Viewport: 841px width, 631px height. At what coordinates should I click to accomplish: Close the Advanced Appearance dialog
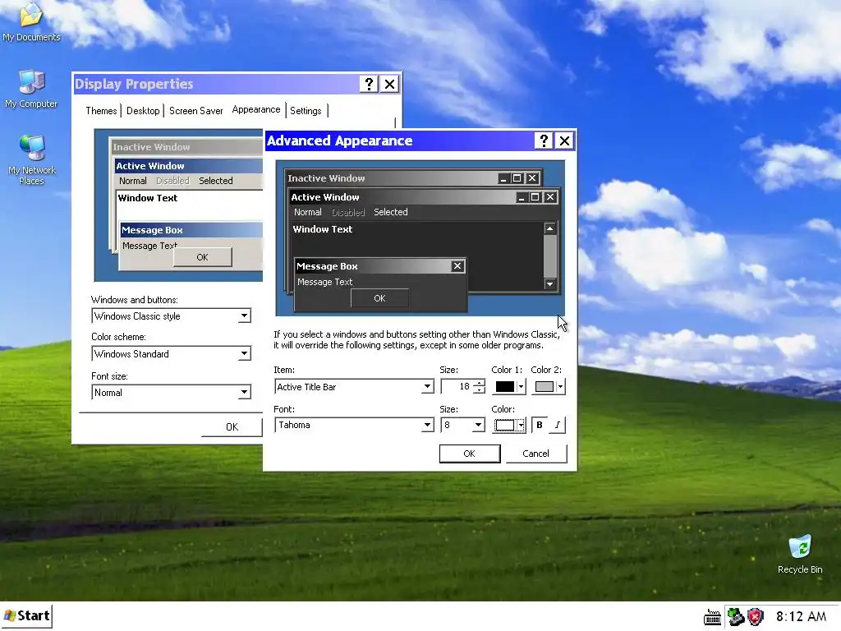pos(564,141)
